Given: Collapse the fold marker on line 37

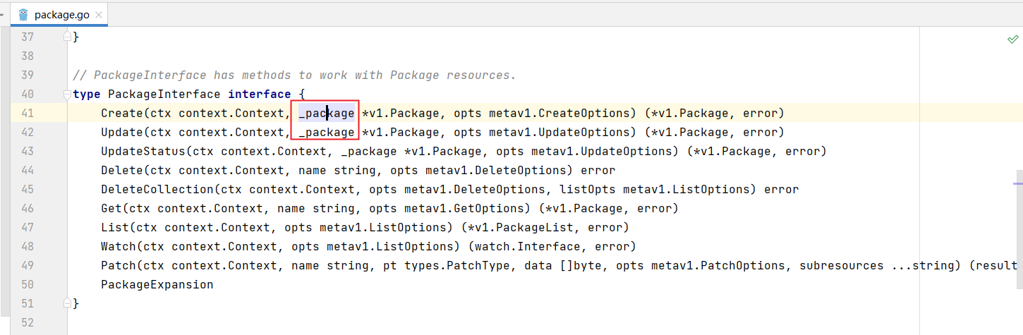Looking at the screenshot, I should pyautogui.click(x=68, y=37).
